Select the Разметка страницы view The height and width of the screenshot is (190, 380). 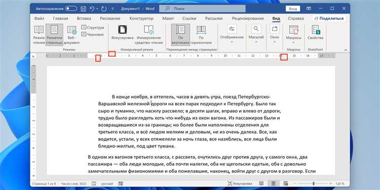click(54, 35)
